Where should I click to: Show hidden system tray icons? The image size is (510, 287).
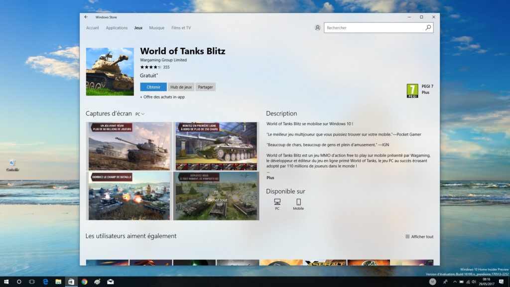pos(455,282)
